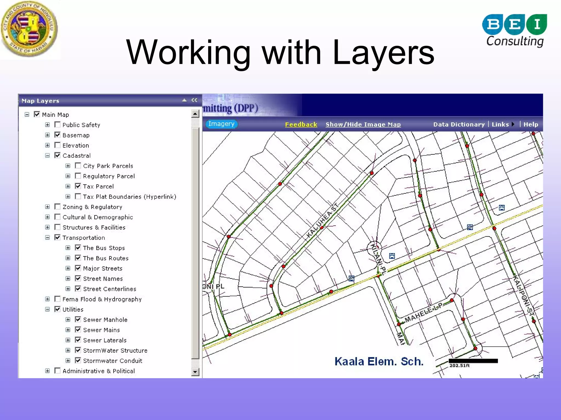Viewport: 561px width, 420px height.
Task: Uncheck the Basemap layer
Action: tap(58, 135)
